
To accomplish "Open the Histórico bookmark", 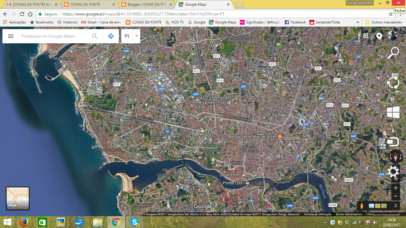I will point(67,22).
